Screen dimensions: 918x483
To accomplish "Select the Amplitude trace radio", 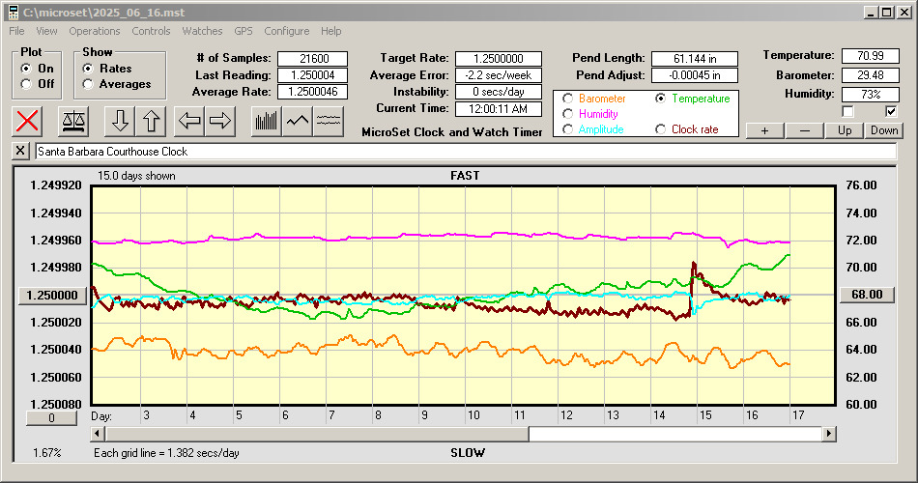I will (x=567, y=129).
